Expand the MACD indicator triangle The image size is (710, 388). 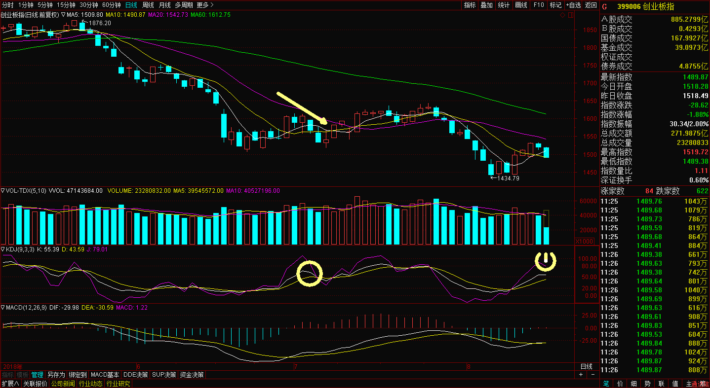point(3,307)
